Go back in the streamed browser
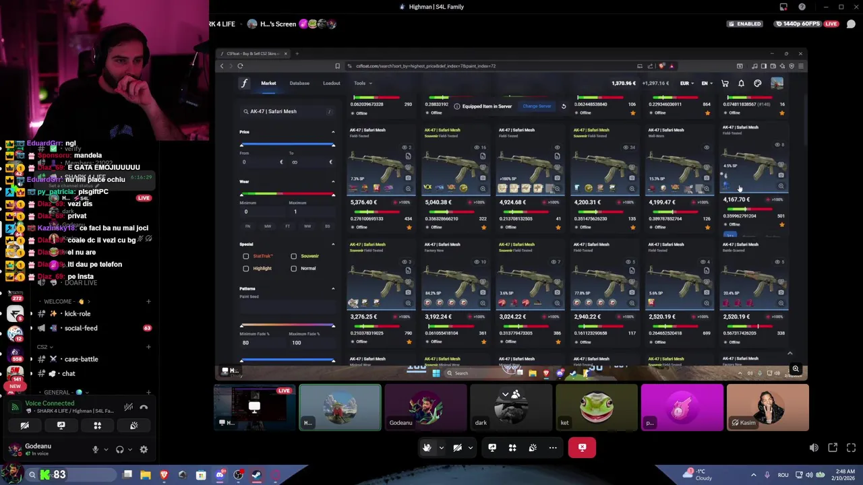Screen dimensions: 863x485 pos(222,66)
